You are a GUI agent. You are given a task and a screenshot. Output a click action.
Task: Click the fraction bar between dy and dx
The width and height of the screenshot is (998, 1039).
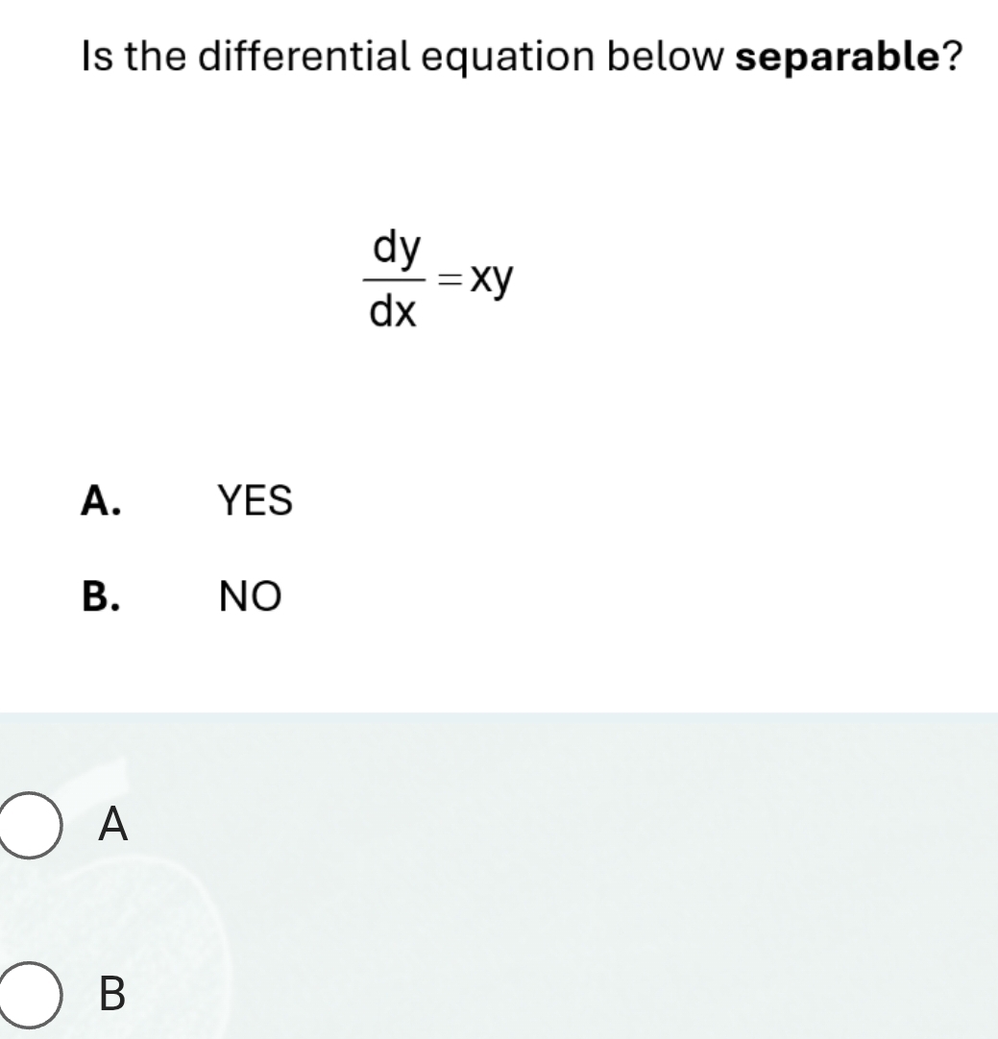pyautogui.click(x=396, y=281)
